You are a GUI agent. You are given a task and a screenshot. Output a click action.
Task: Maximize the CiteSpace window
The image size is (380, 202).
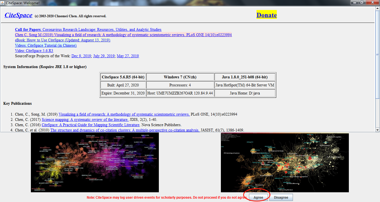362,2
